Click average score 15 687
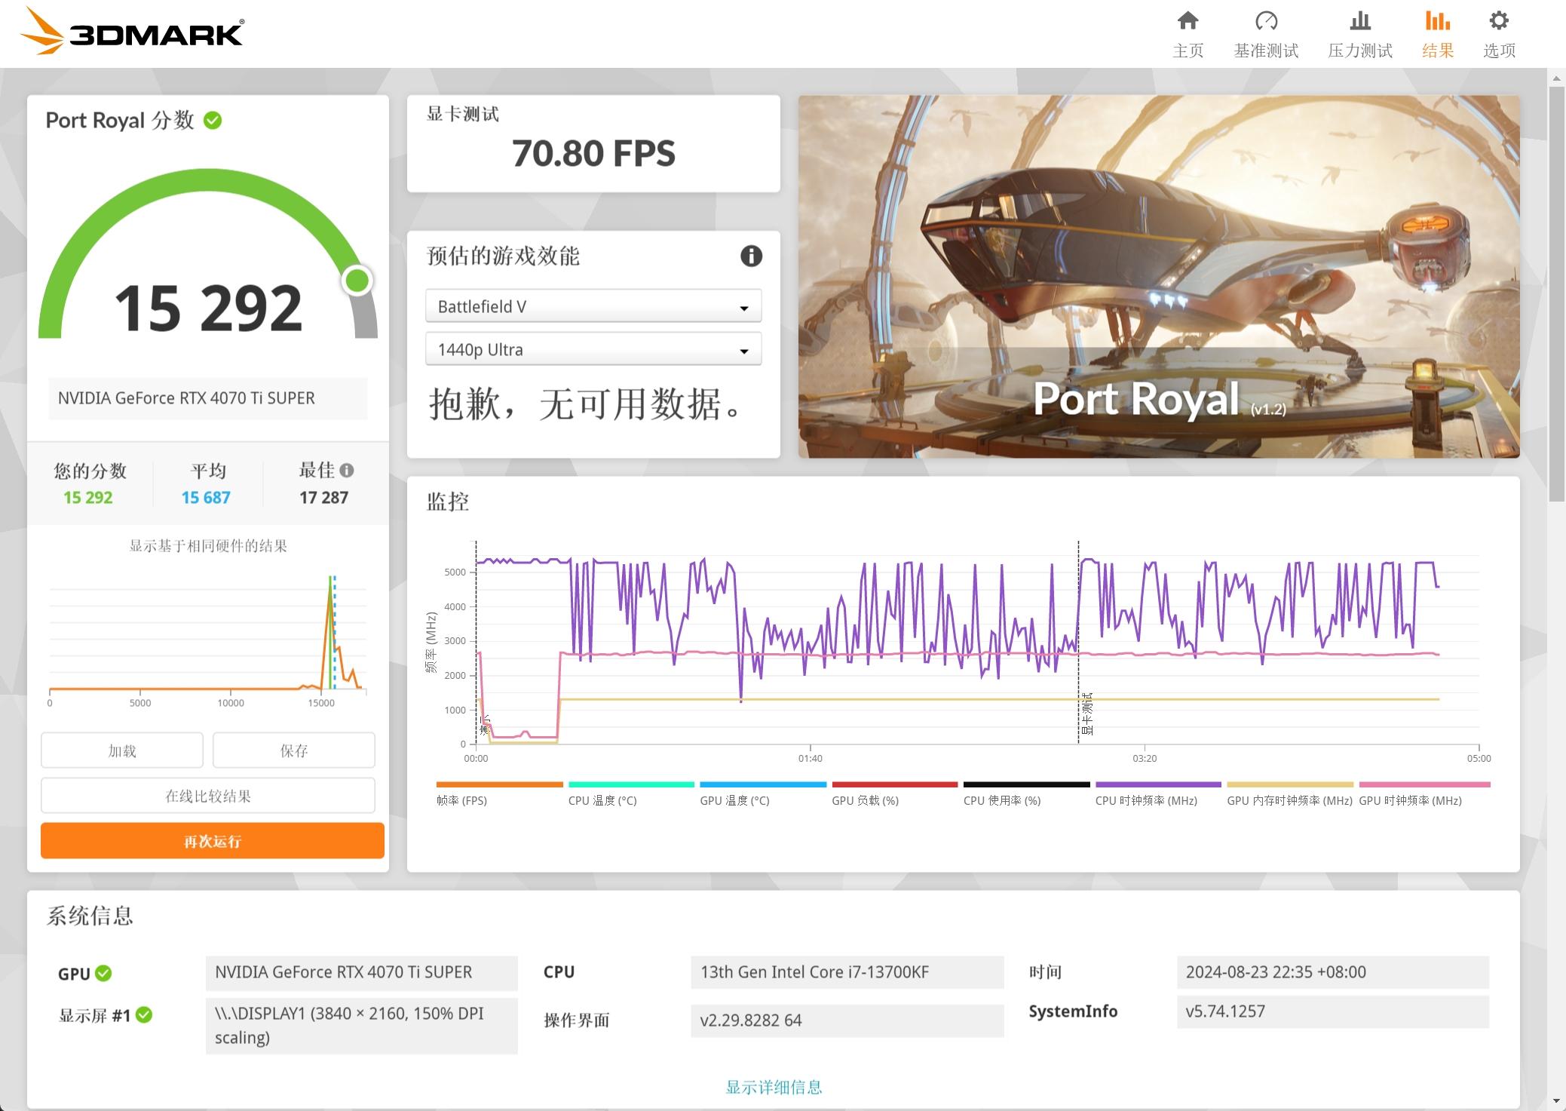Image resolution: width=1566 pixels, height=1111 pixels. point(206,498)
